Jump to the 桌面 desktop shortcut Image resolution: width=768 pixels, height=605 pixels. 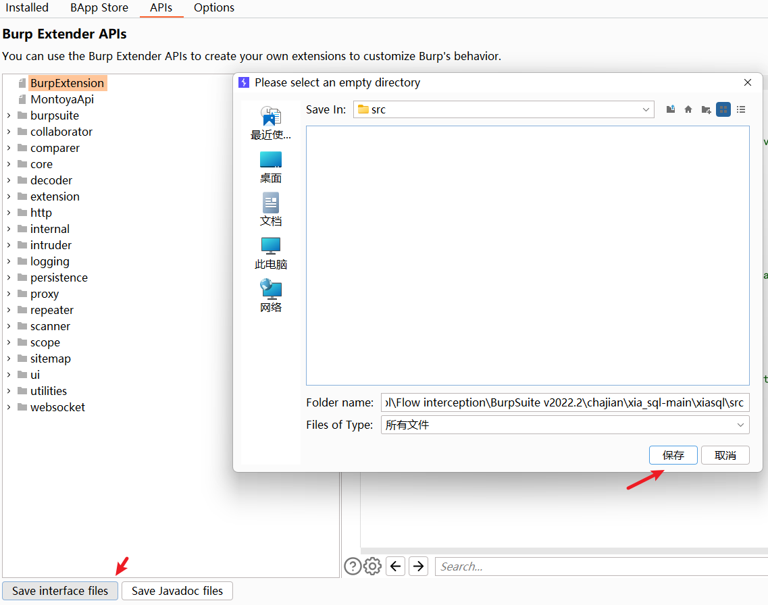(271, 167)
